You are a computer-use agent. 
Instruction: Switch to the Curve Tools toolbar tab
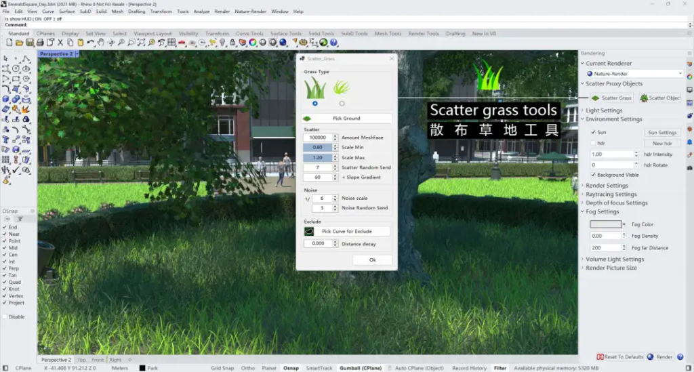click(x=249, y=34)
